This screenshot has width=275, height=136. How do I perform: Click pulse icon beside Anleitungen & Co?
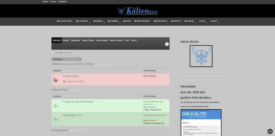click(x=56, y=119)
